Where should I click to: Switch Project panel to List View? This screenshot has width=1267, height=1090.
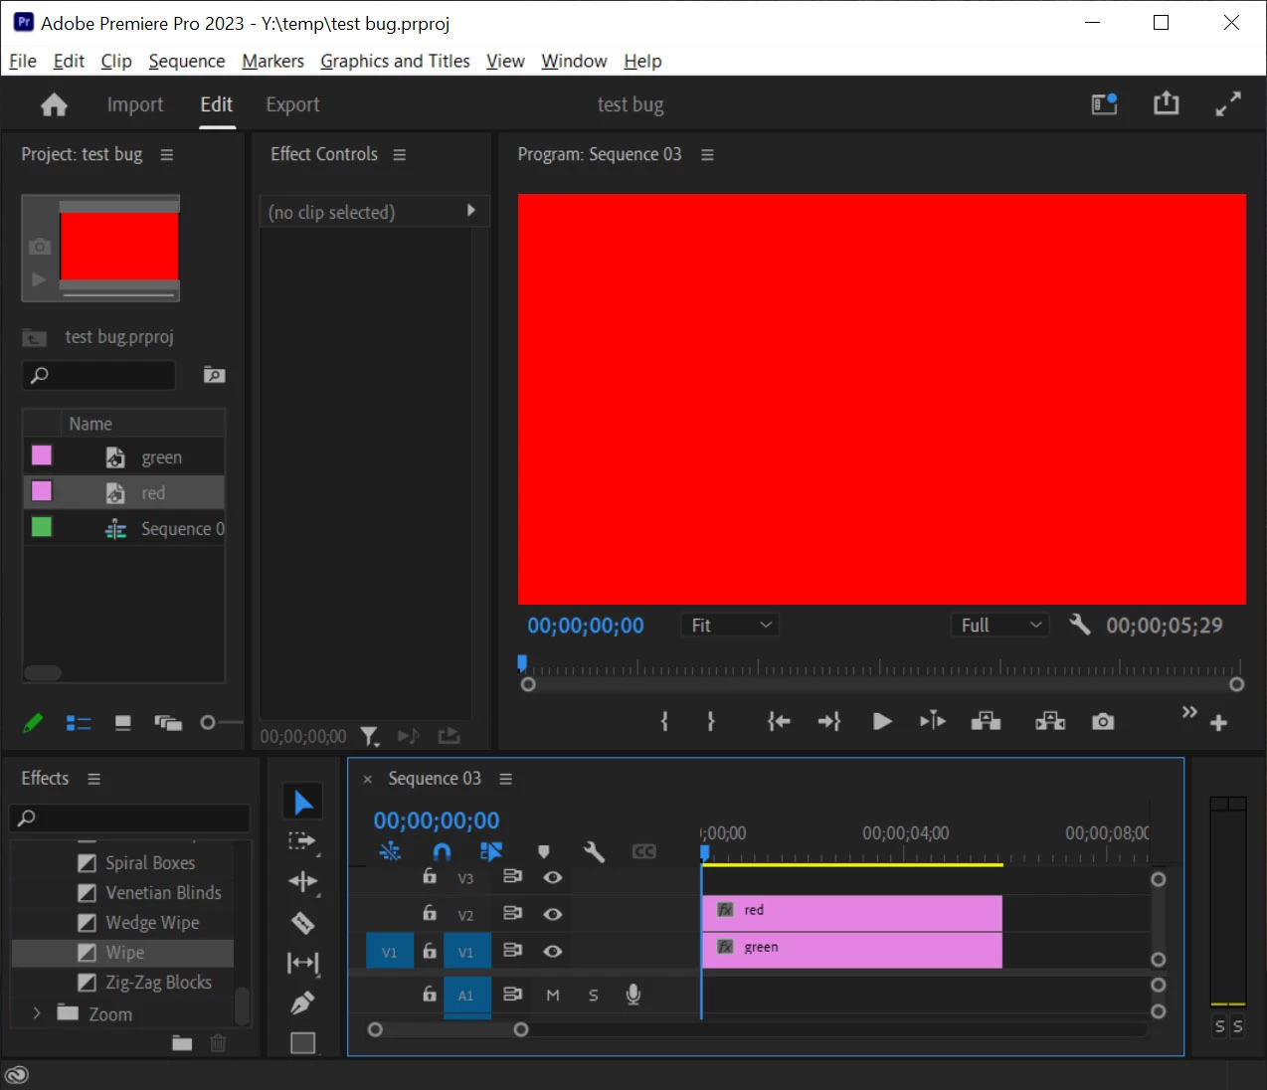[x=79, y=723]
